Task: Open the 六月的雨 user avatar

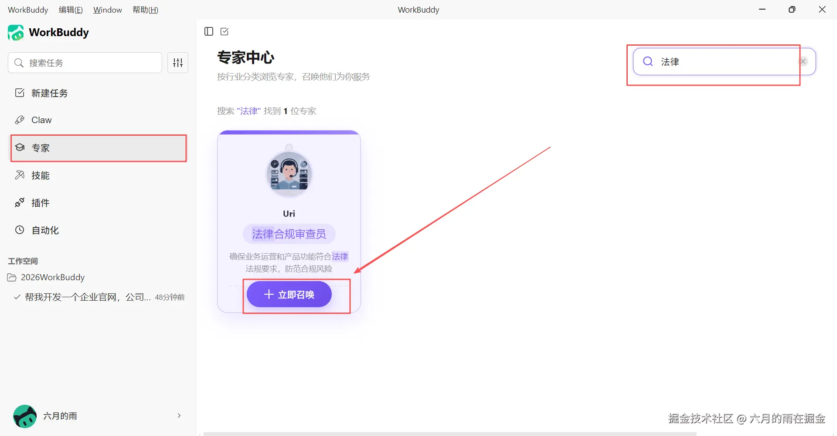Action: (25, 416)
